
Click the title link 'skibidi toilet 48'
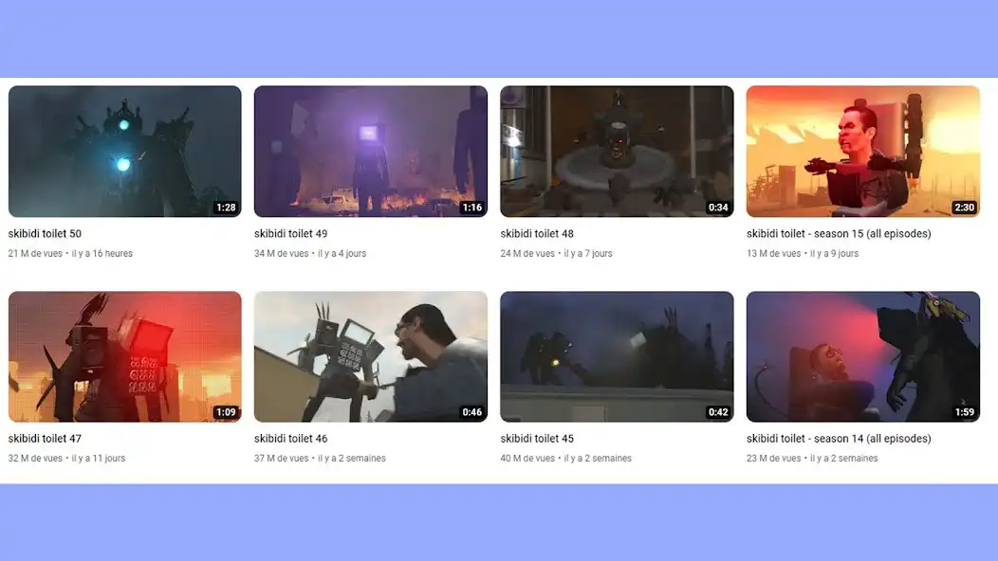537,233
